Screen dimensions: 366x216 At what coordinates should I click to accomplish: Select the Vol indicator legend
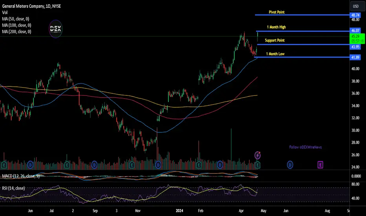[x=5, y=13]
